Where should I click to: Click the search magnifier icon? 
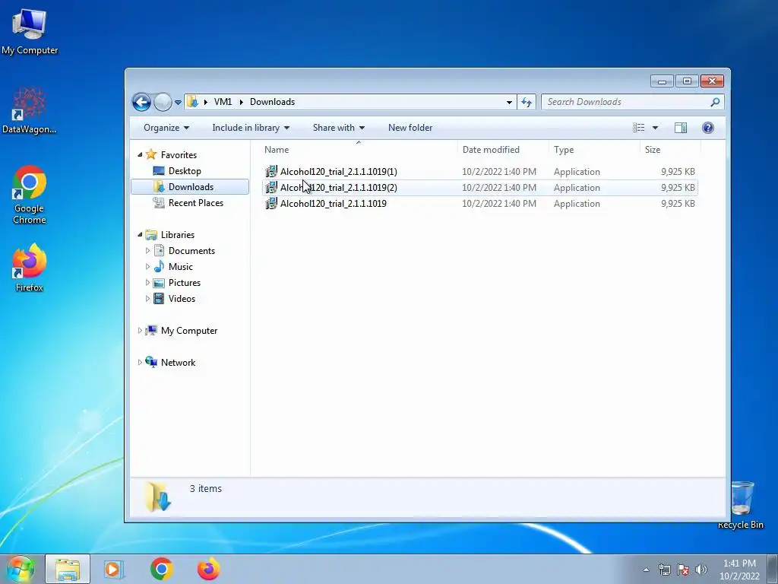pyautogui.click(x=715, y=102)
